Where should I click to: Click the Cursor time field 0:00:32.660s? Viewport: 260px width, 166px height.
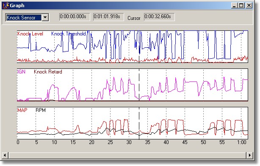click(159, 17)
